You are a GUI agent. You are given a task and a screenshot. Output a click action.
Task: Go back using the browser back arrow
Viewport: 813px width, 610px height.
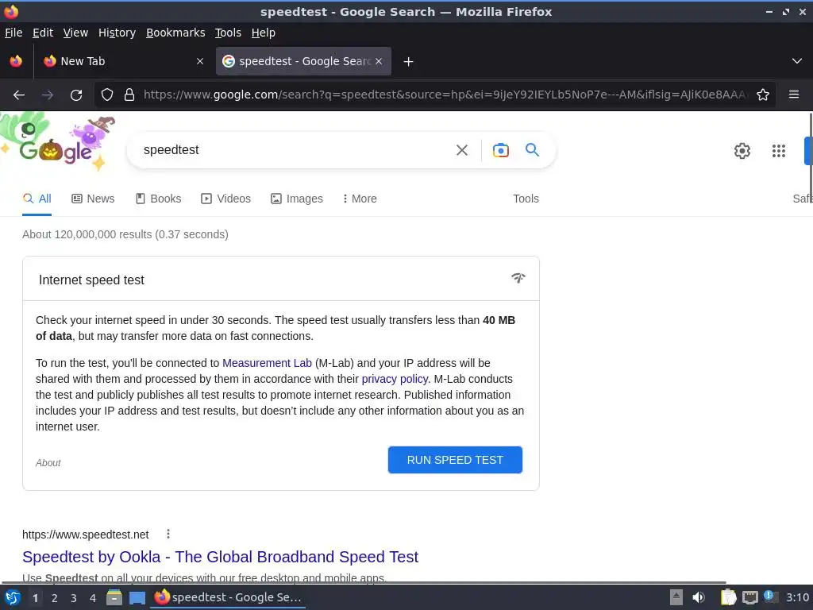(x=19, y=95)
